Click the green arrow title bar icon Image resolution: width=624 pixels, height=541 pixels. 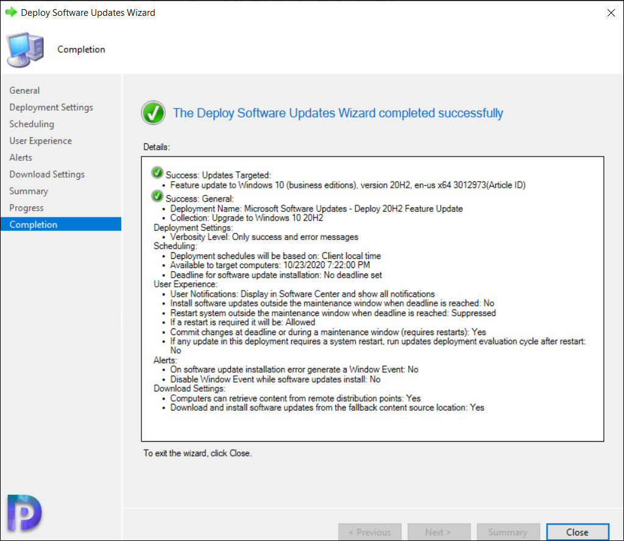click(x=11, y=12)
